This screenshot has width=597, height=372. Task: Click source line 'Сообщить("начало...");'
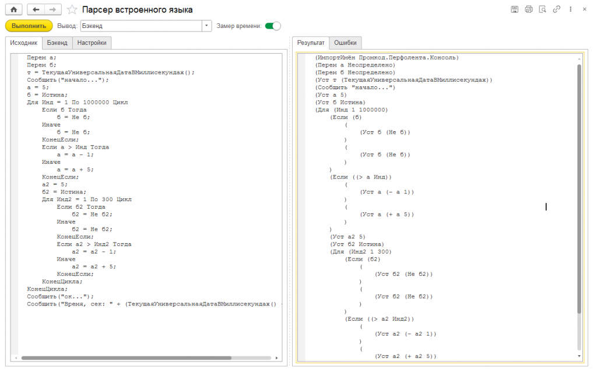click(68, 80)
